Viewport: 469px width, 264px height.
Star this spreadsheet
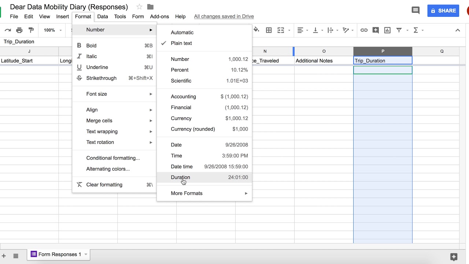click(x=139, y=7)
